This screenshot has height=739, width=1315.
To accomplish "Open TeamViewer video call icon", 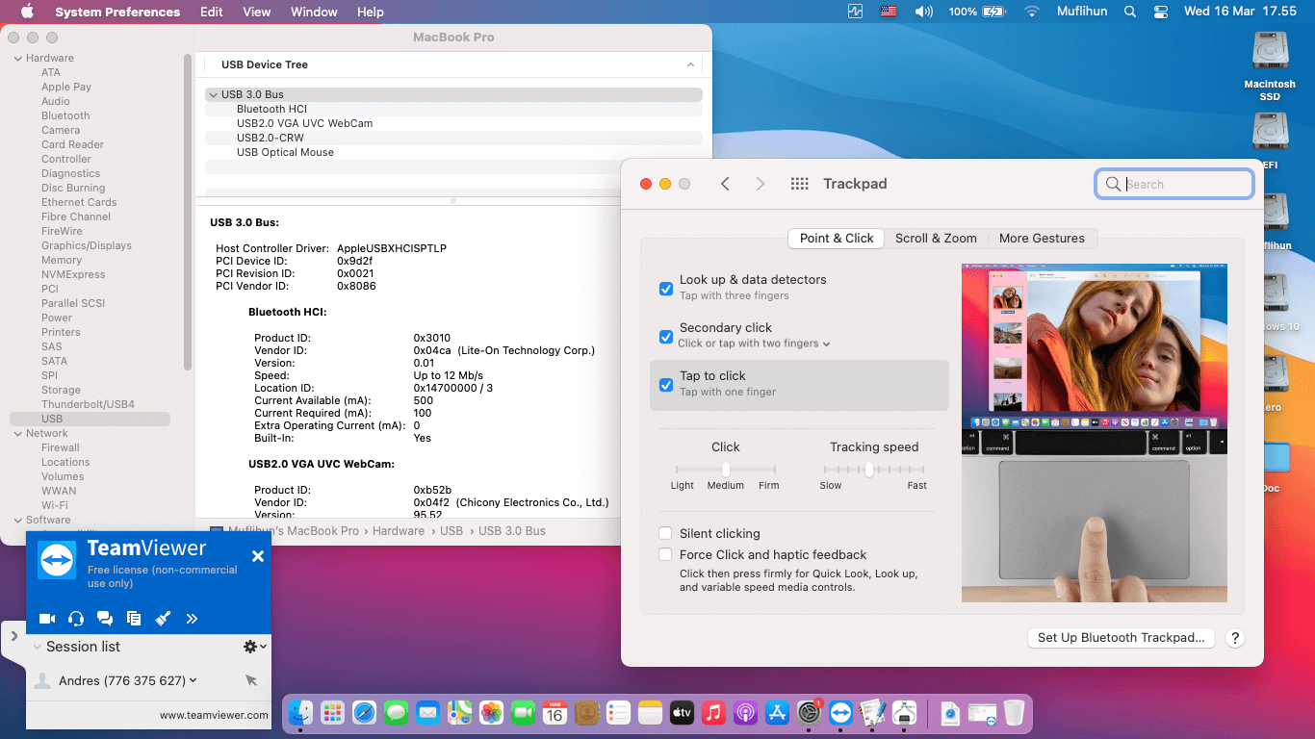I will (x=46, y=619).
